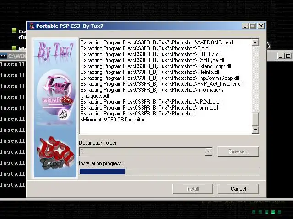Select the AXEDOMCore.dll extraction line
This screenshot has width=293, height=219.
(157, 42)
